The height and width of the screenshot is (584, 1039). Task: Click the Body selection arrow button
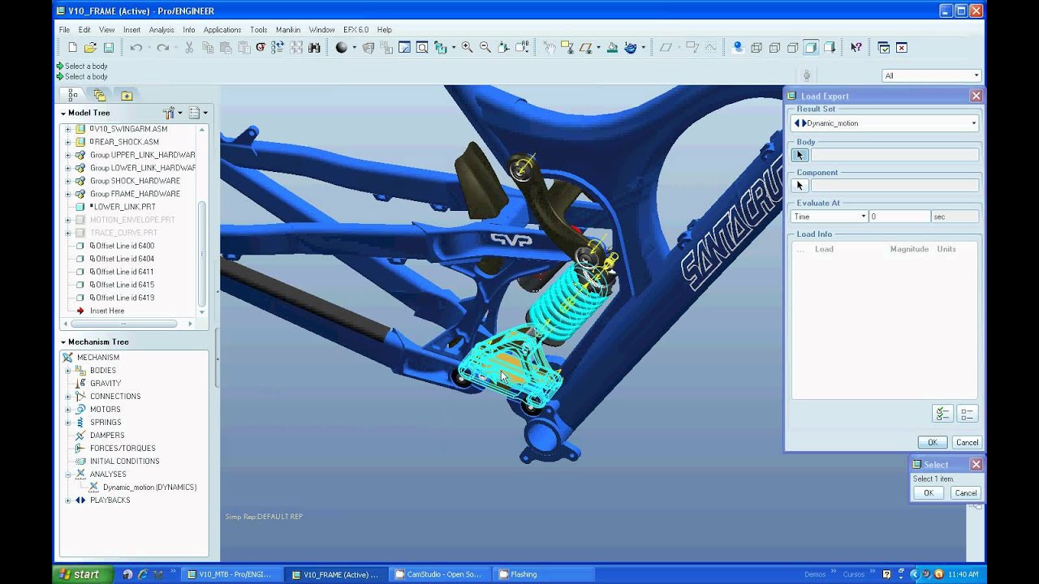pos(800,155)
